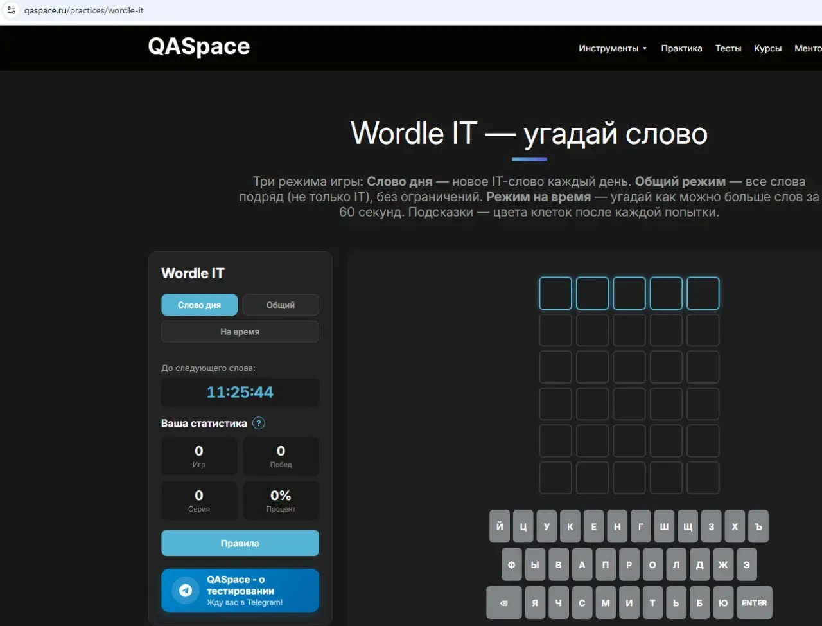Click the А letter key
The image size is (822, 626).
582,565
